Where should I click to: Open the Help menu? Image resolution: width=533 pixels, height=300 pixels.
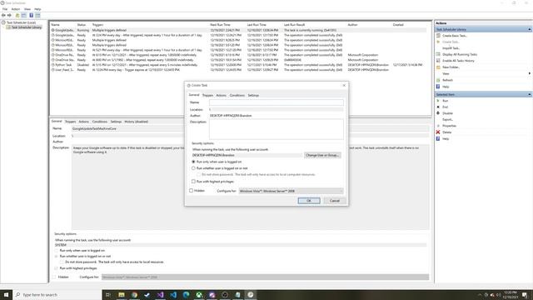[37, 9]
